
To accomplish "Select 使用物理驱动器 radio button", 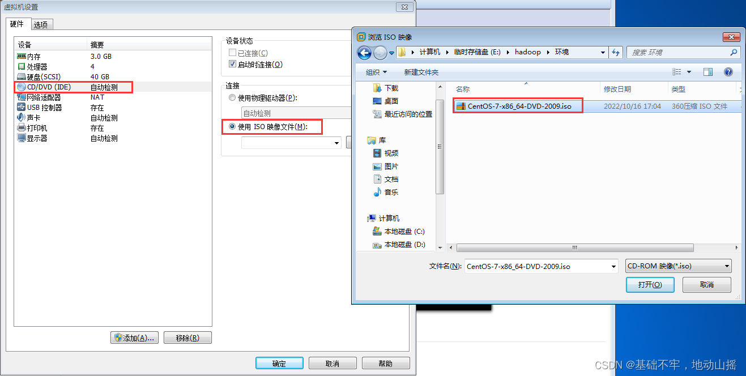I will [x=232, y=98].
